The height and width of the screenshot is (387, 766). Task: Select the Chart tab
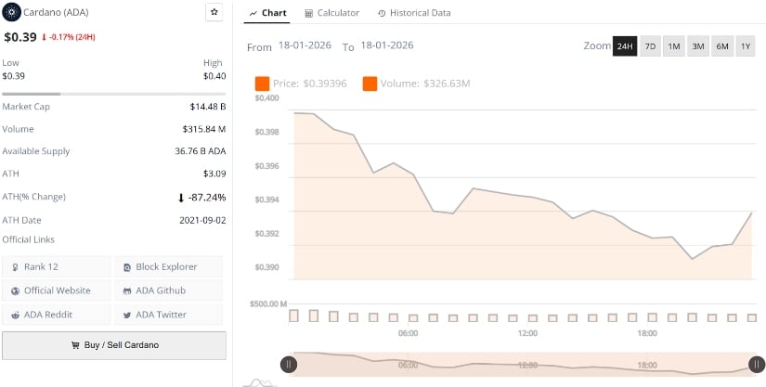click(x=268, y=13)
